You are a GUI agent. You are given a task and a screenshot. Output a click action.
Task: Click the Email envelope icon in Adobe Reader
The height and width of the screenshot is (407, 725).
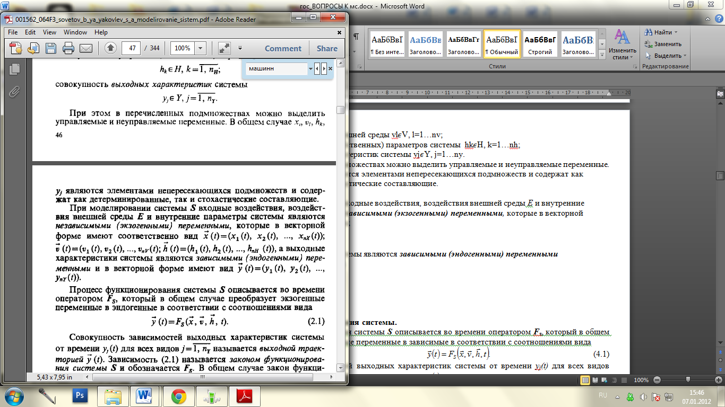click(86, 48)
